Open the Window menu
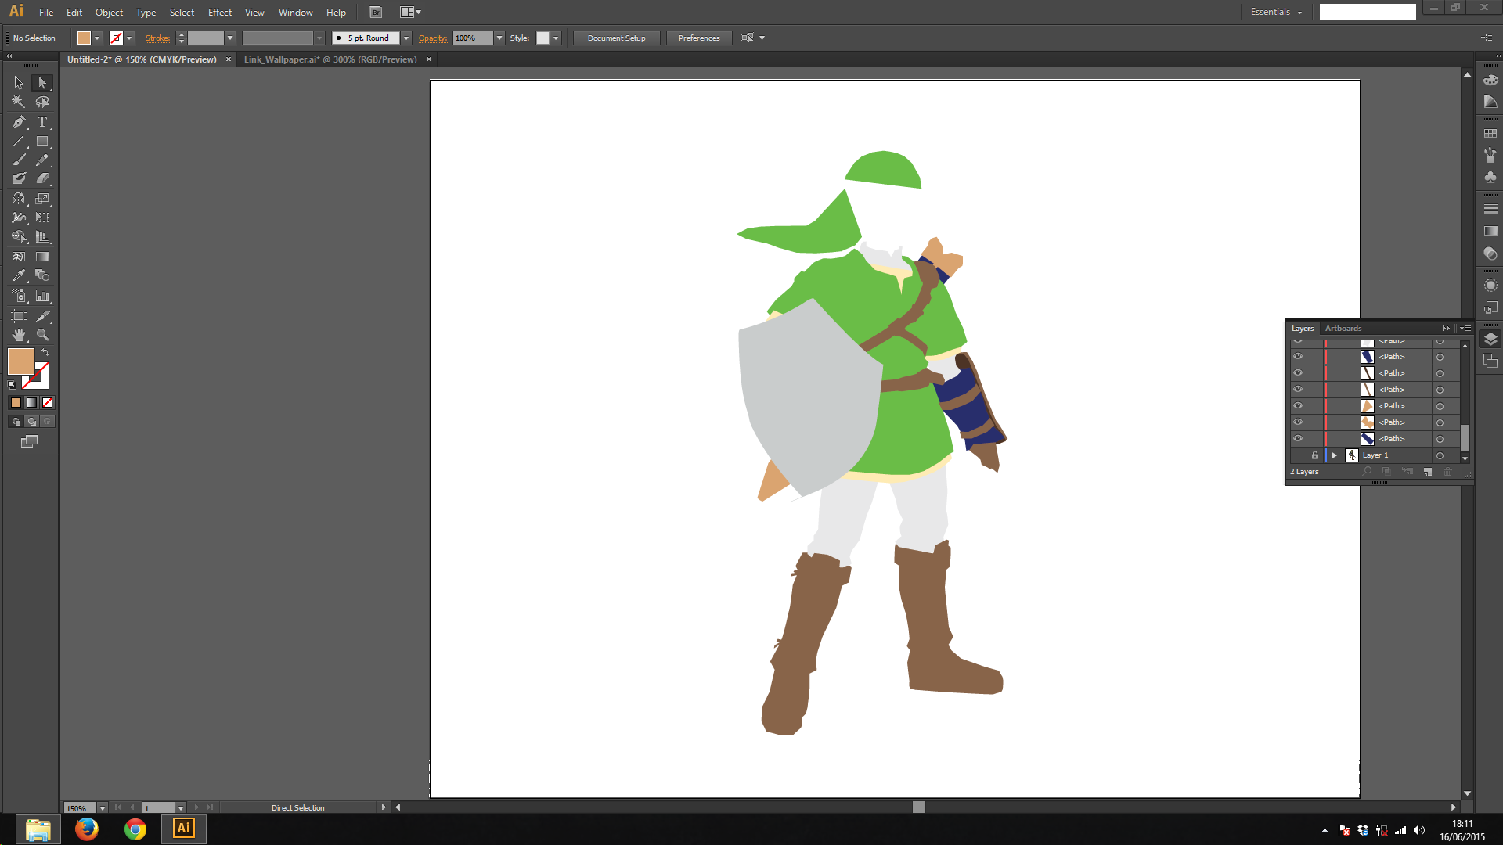Image resolution: width=1503 pixels, height=845 pixels. click(x=295, y=13)
